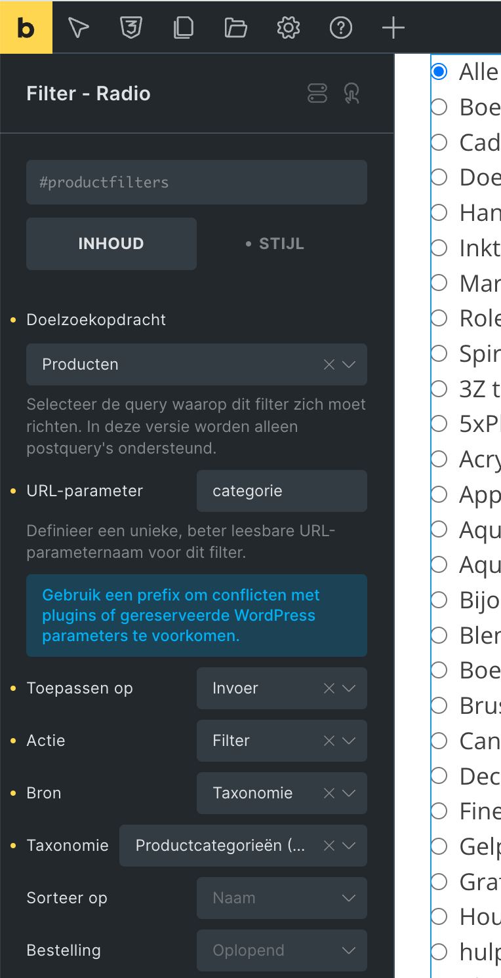The image size is (501, 978).
Task: Select the "Alle" radio button
Action: [x=439, y=71]
